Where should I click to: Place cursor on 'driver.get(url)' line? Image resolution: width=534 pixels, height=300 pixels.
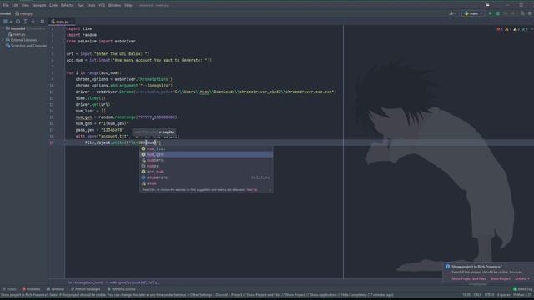tap(93, 104)
